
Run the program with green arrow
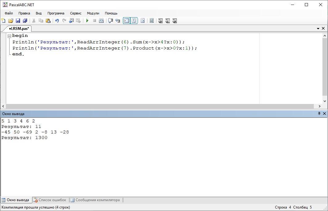click(x=87, y=21)
